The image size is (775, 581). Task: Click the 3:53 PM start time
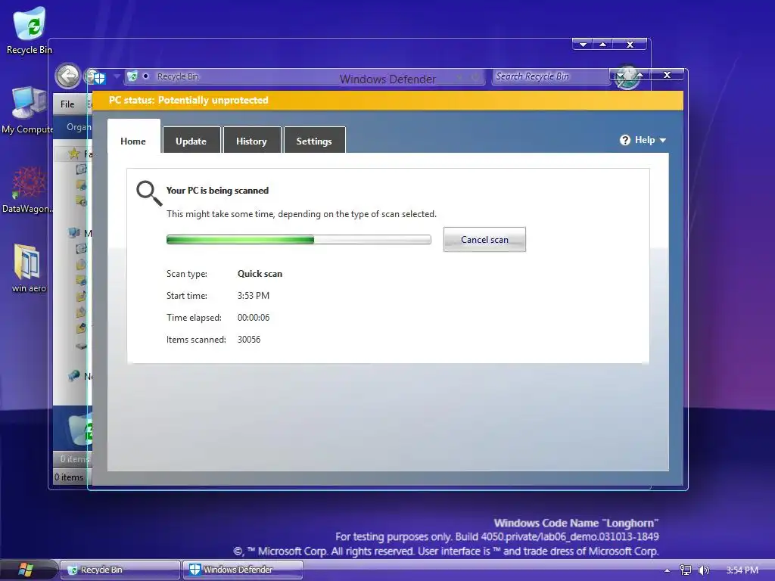pos(254,296)
